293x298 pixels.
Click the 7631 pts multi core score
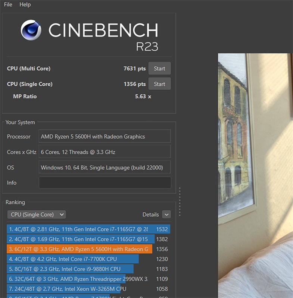click(x=135, y=69)
